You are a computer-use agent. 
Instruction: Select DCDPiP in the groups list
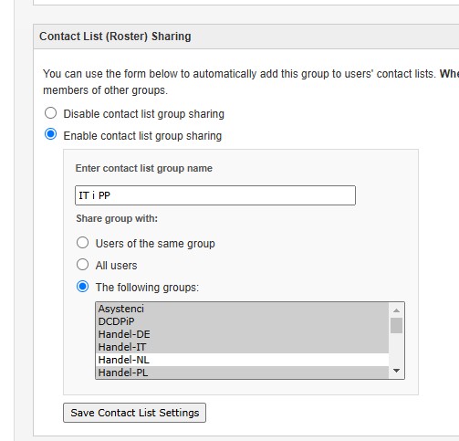click(242, 321)
